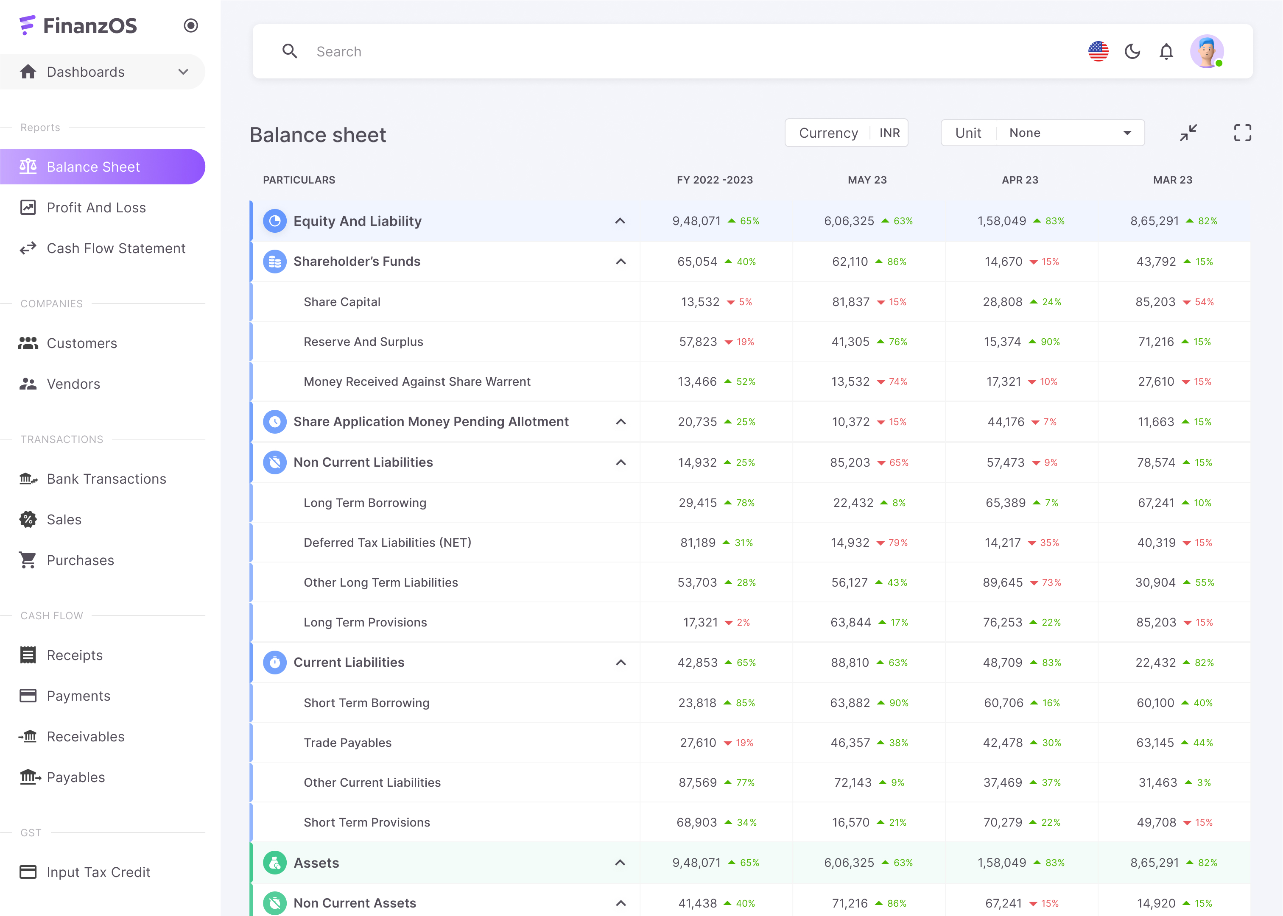The image size is (1283, 916).
Task: Go to Cash Flow Statement
Action: 116,248
